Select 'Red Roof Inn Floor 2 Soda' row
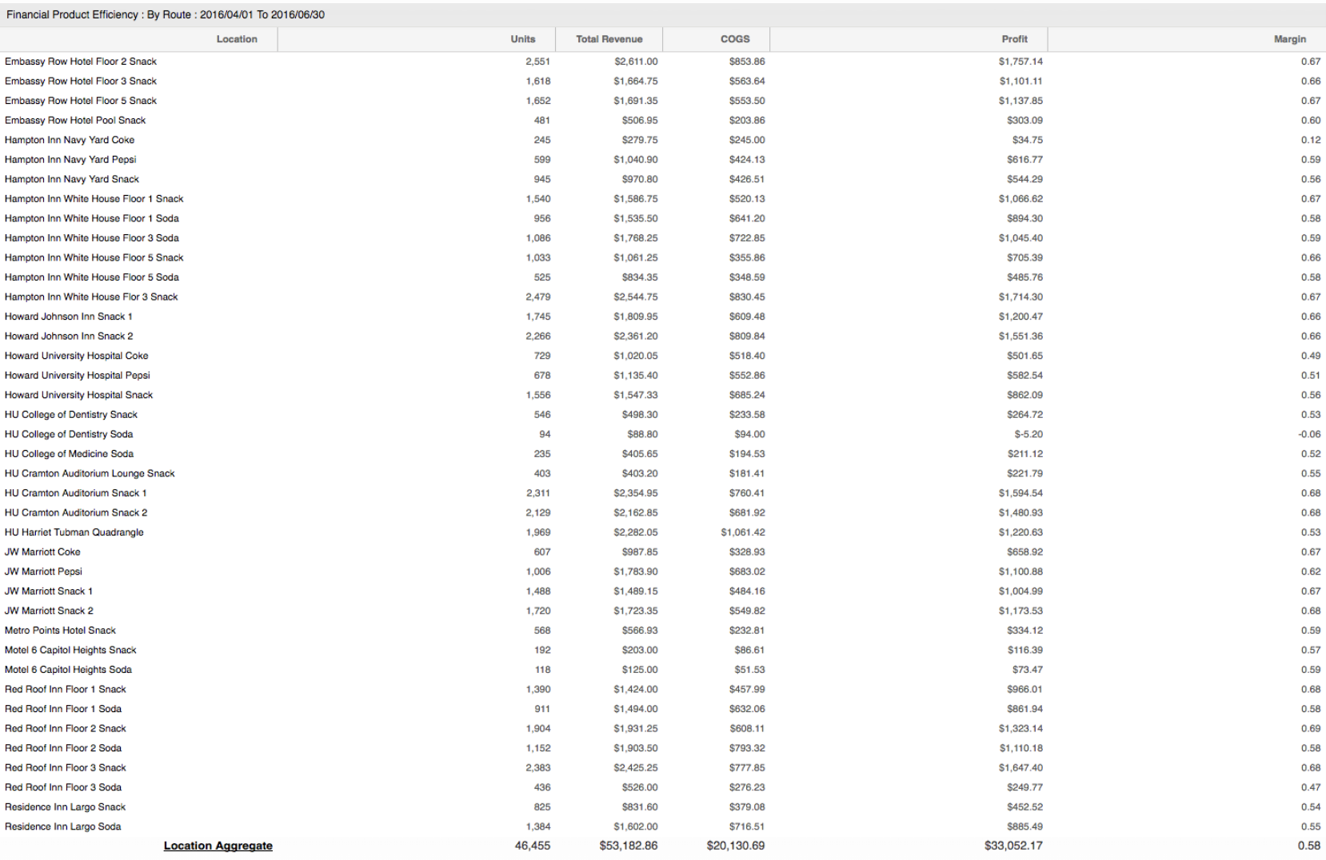This screenshot has width=1326, height=860. [x=663, y=748]
